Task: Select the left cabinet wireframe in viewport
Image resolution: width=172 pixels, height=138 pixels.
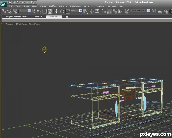Action: (94, 106)
